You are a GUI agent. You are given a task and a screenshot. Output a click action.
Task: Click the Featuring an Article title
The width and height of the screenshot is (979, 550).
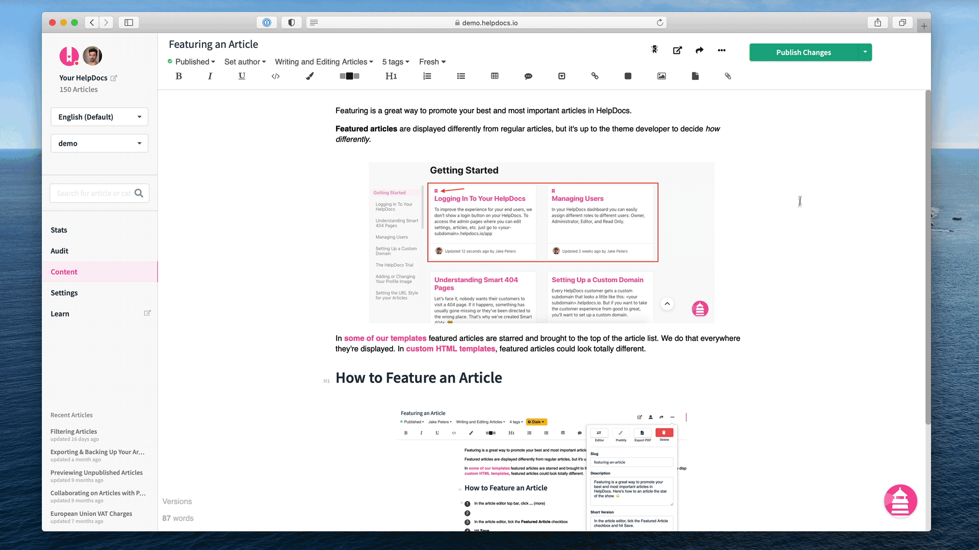[x=214, y=44]
